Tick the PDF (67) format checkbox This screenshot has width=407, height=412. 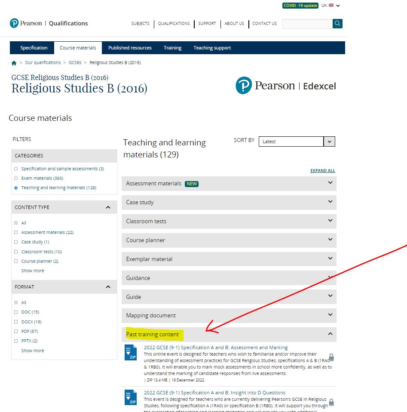pyautogui.click(x=16, y=331)
